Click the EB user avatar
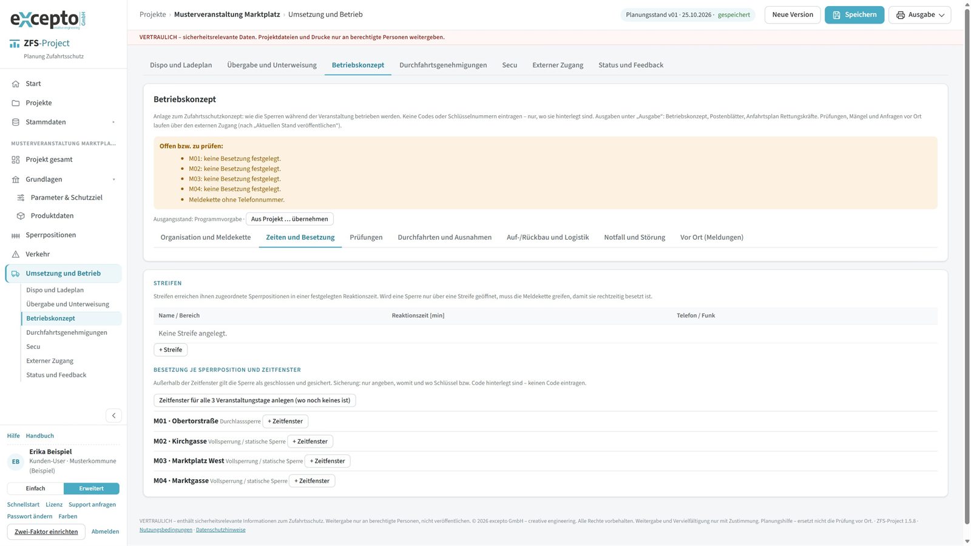This screenshot has width=971, height=546. [x=16, y=462]
